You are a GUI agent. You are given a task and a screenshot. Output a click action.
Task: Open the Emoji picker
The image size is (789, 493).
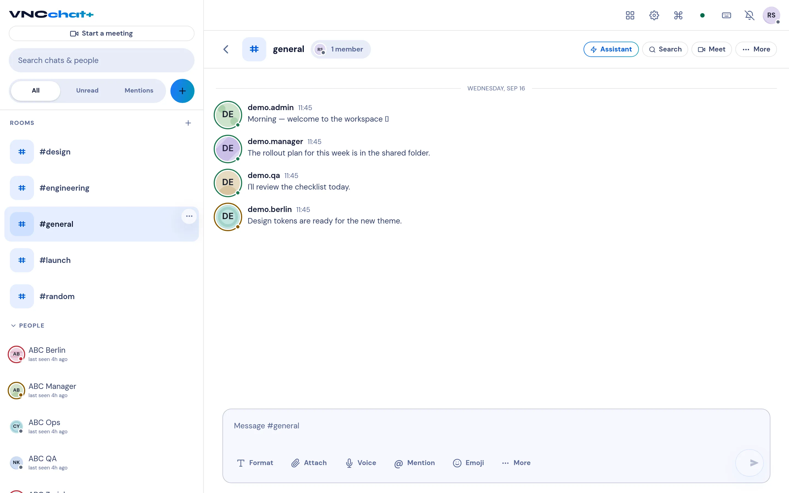pyautogui.click(x=468, y=463)
